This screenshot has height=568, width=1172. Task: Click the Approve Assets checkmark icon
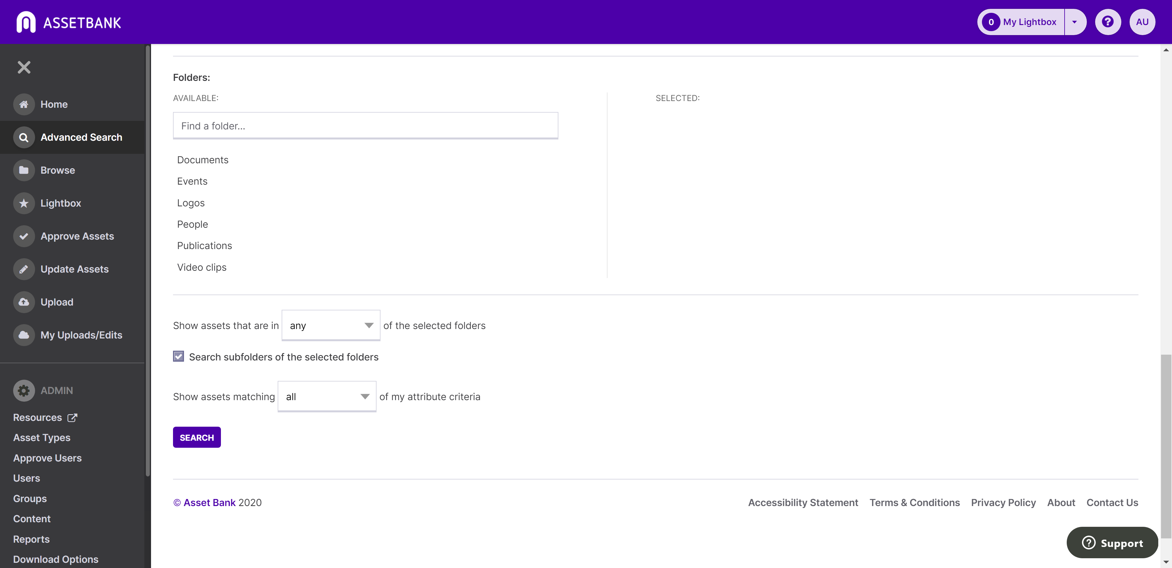coord(24,236)
